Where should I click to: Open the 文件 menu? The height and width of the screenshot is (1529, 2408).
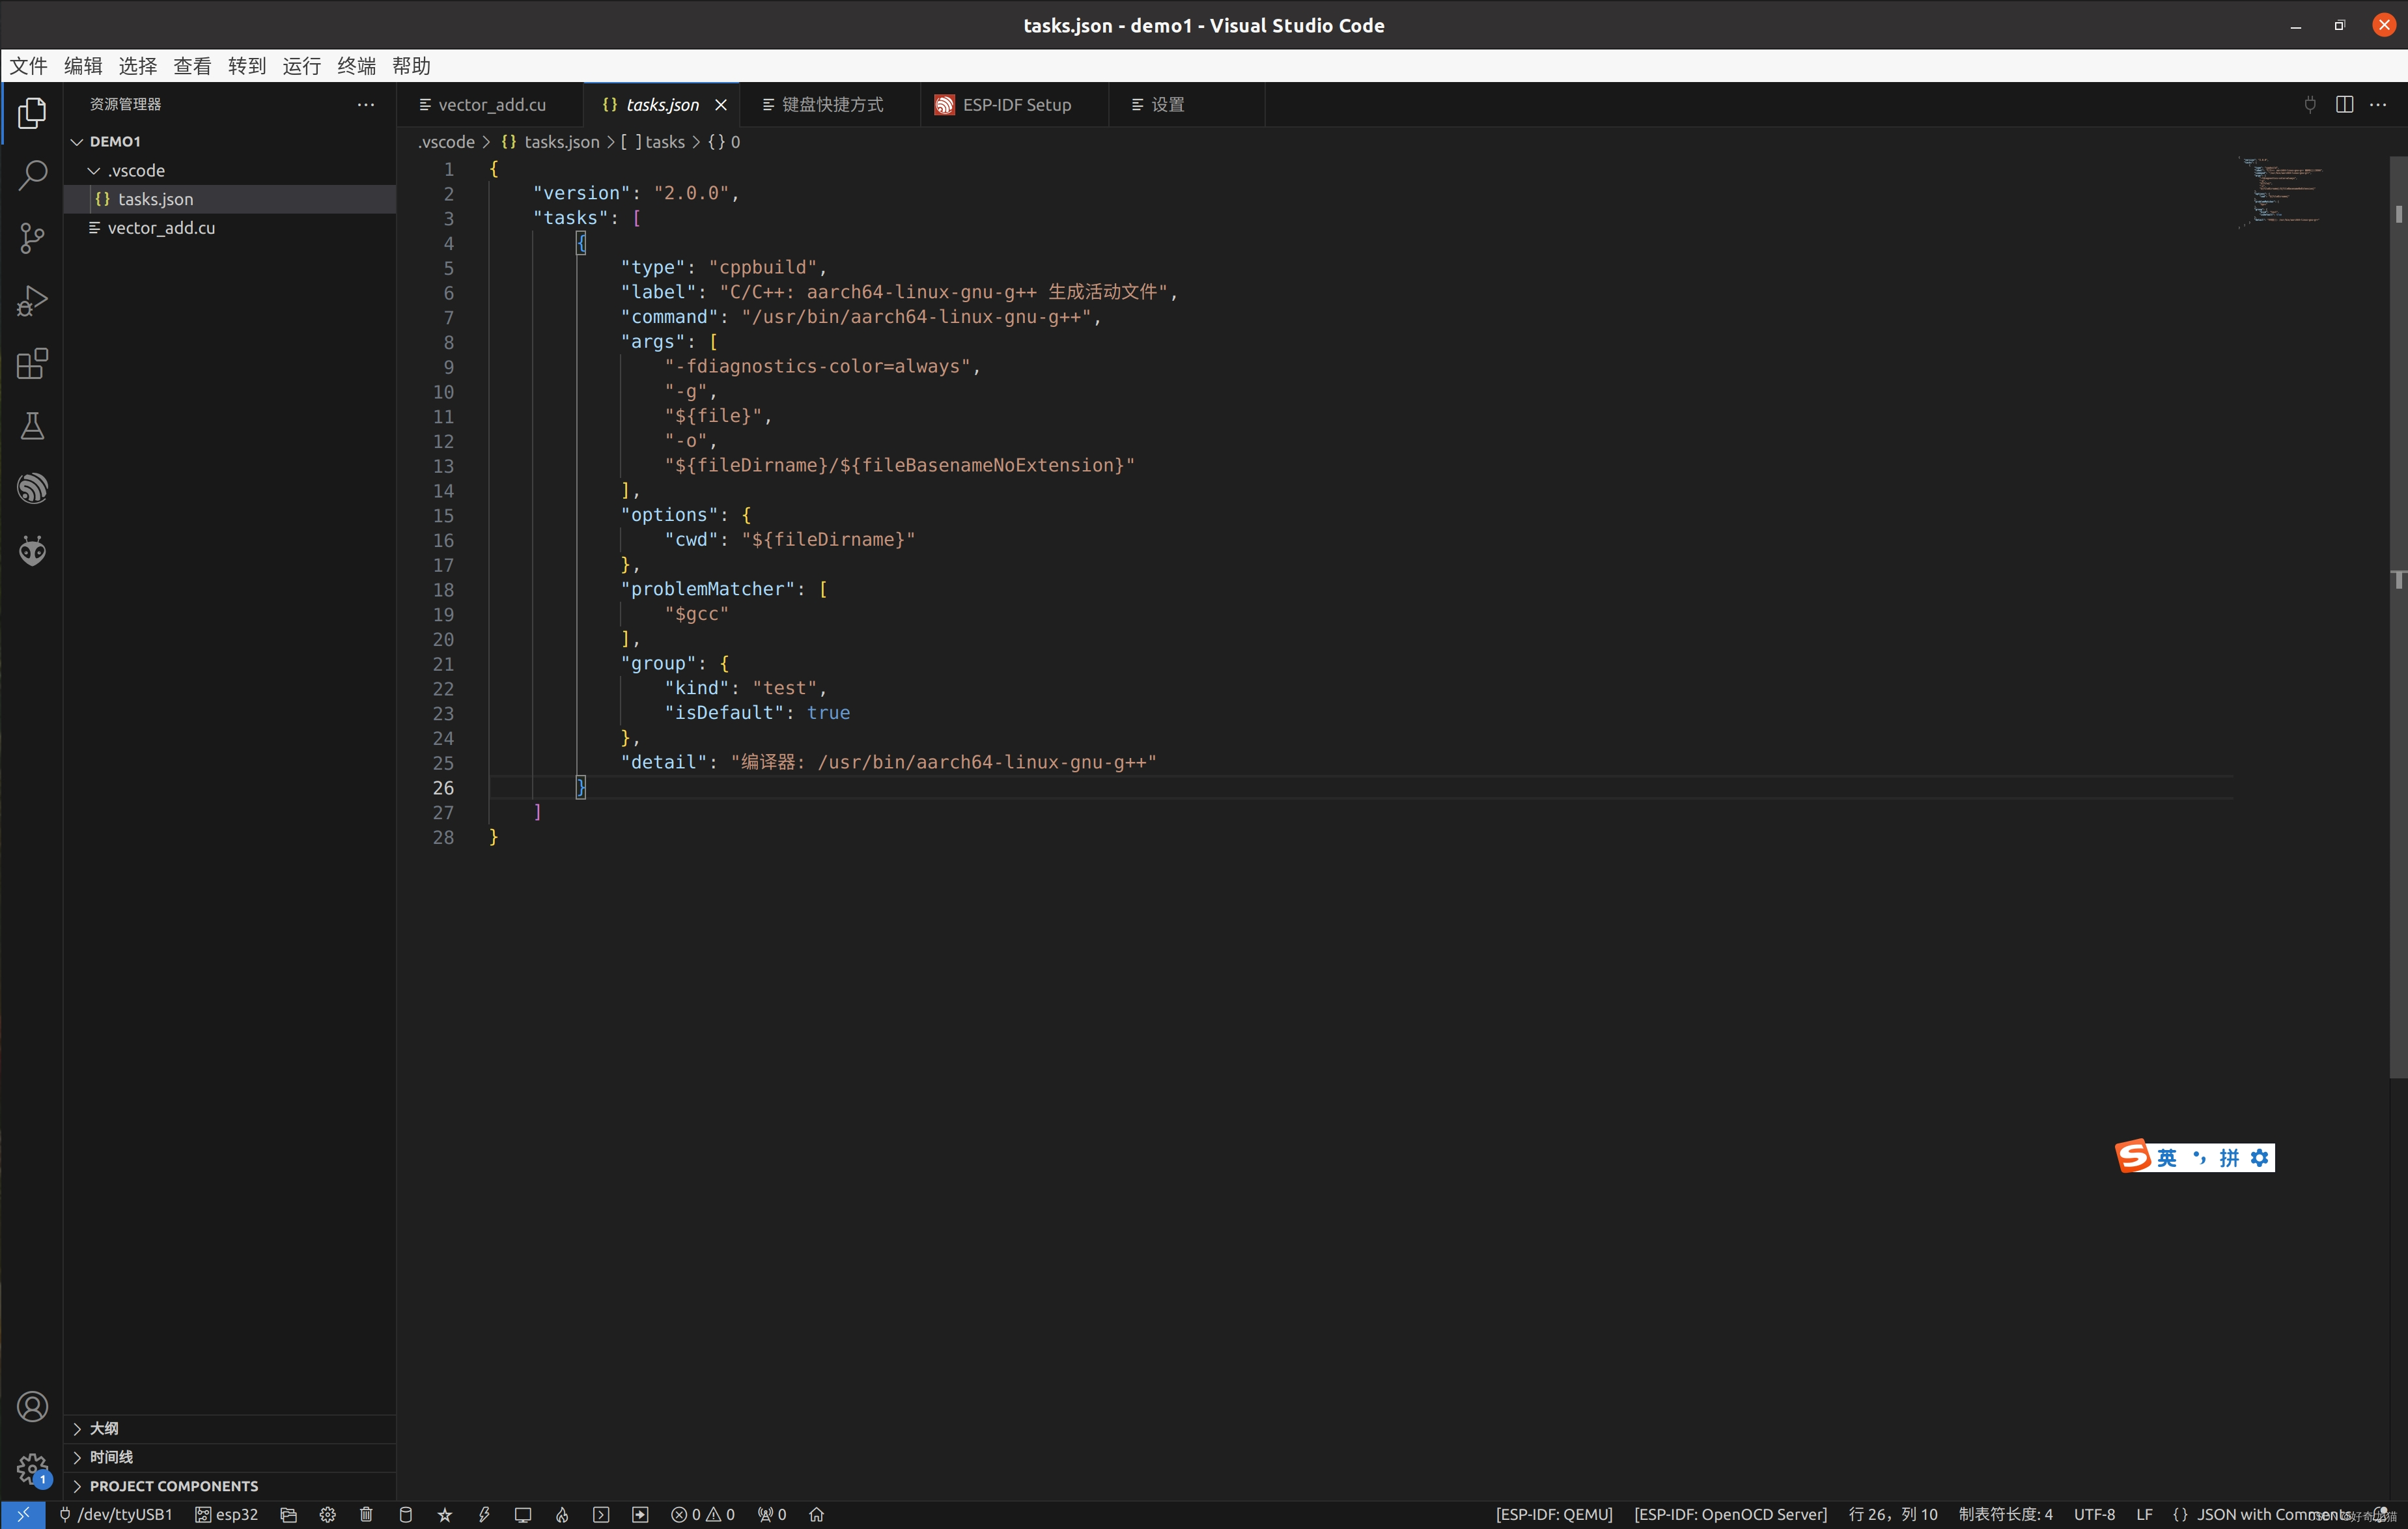[x=28, y=66]
